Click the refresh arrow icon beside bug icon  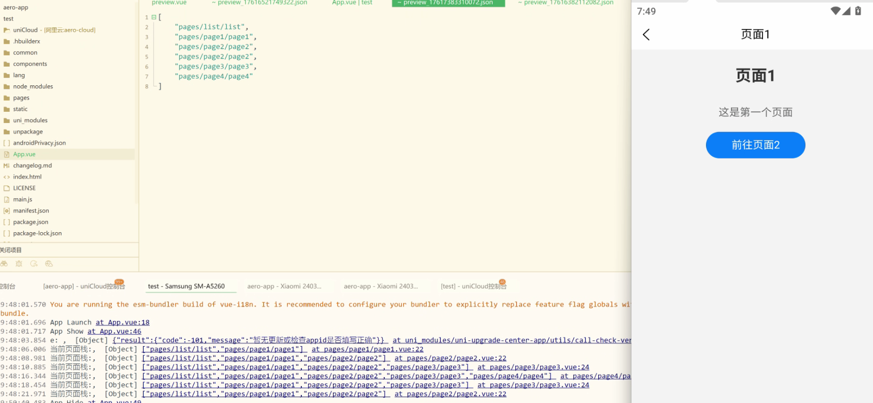[34, 264]
